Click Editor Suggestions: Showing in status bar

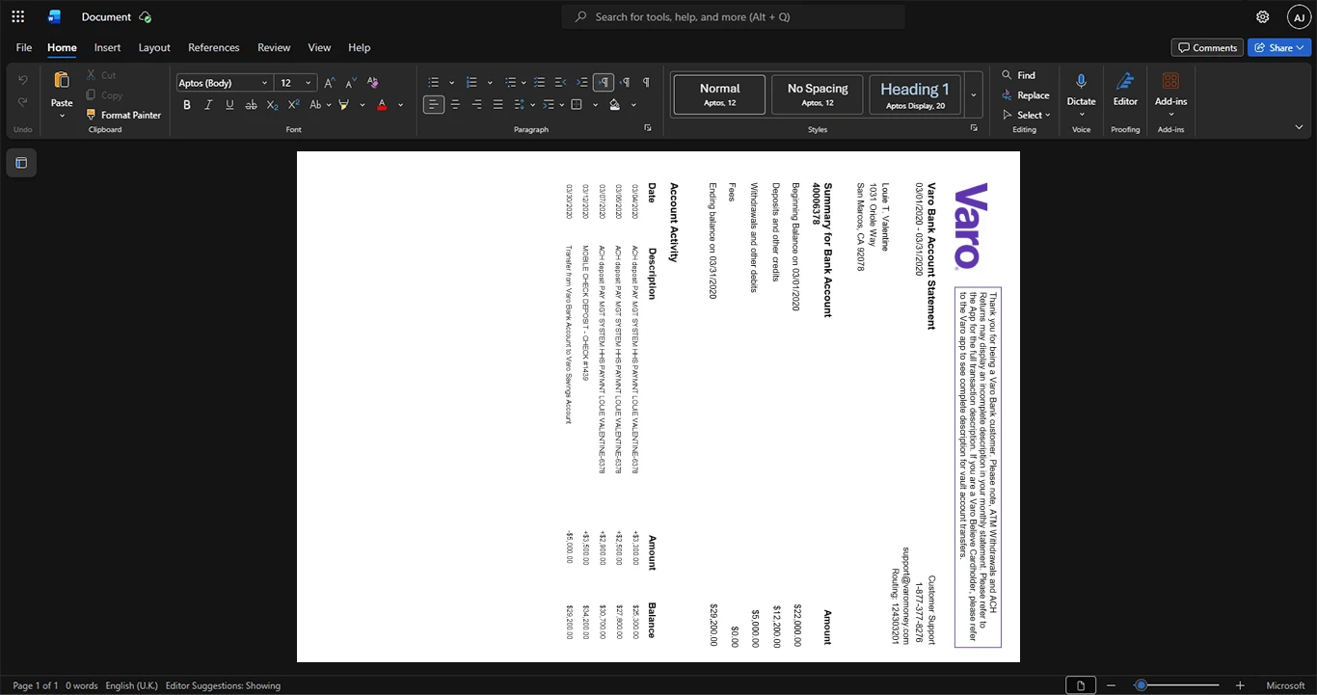pos(223,685)
